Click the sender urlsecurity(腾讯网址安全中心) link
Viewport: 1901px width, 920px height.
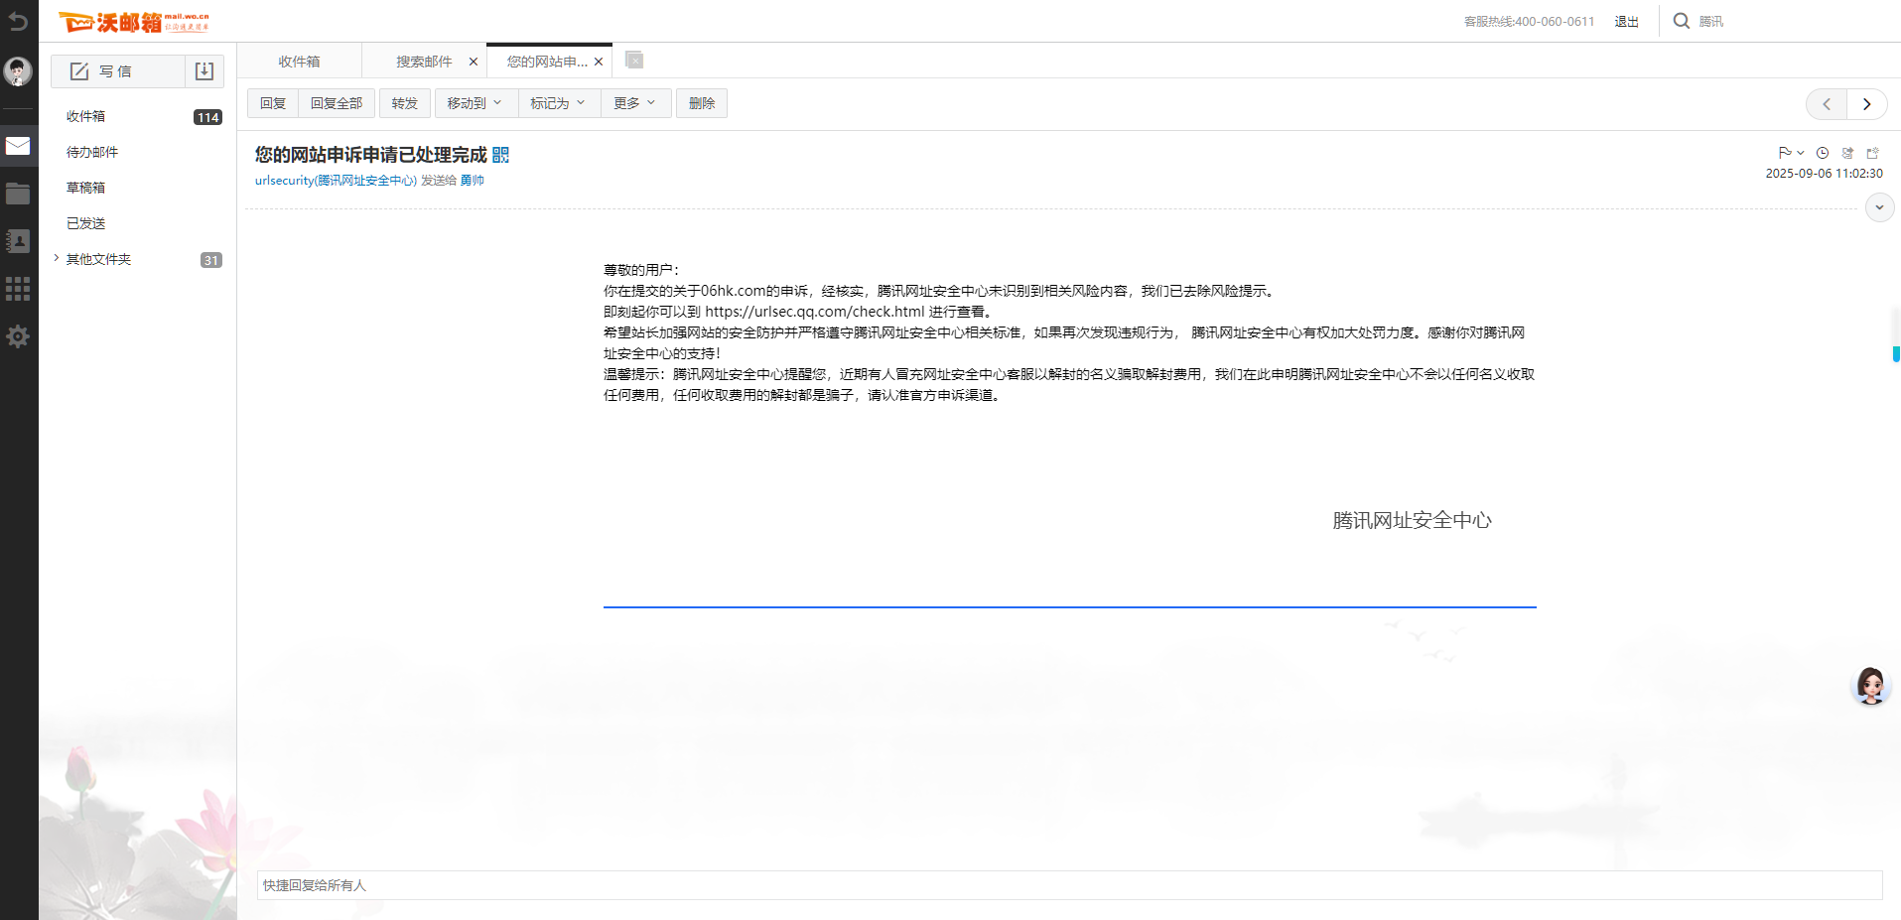click(336, 181)
